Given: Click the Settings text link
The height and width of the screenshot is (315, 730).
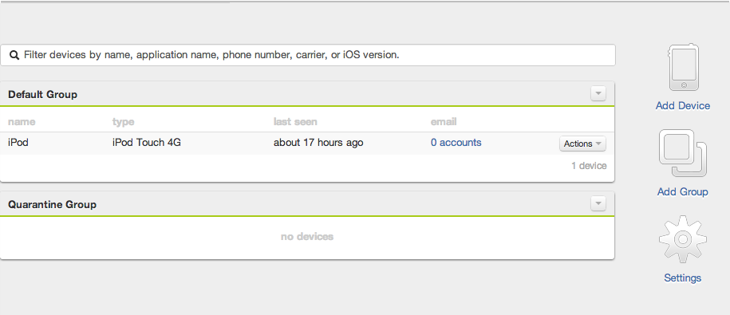Looking at the screenshot, I should click(x=682, y=278).
